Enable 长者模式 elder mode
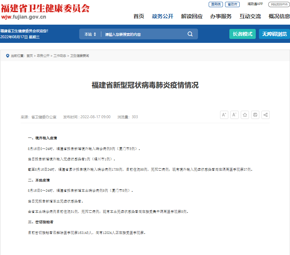This screenshot has width=290, height=255. click(x=243, y=34)
